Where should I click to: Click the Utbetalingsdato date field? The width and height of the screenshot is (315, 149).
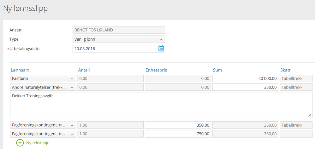coord(115,49)
